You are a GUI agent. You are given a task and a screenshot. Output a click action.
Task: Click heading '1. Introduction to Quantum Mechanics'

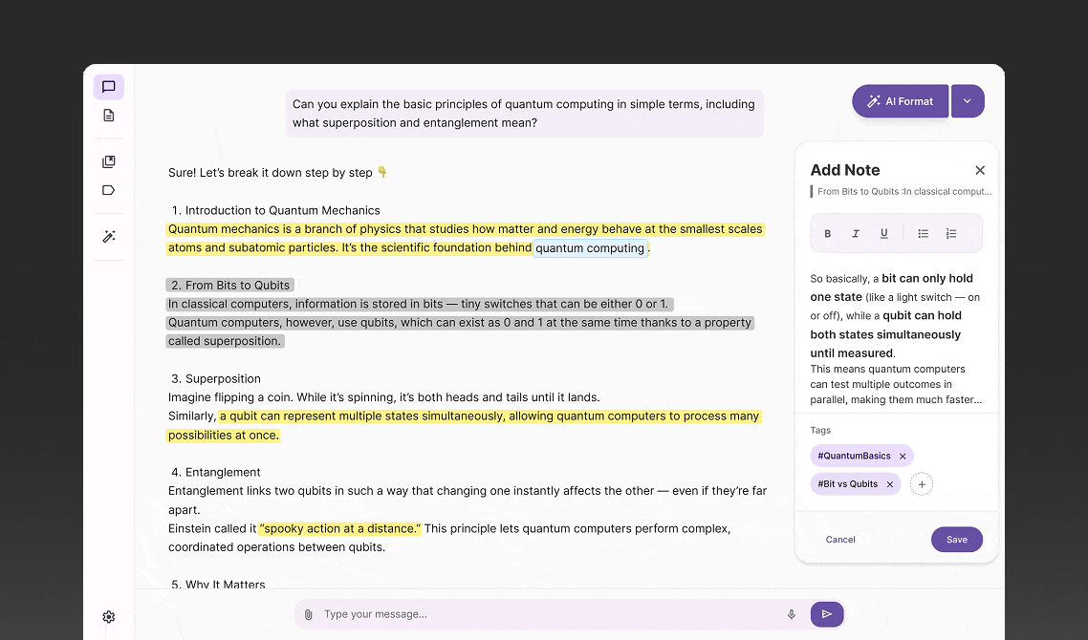276,210
